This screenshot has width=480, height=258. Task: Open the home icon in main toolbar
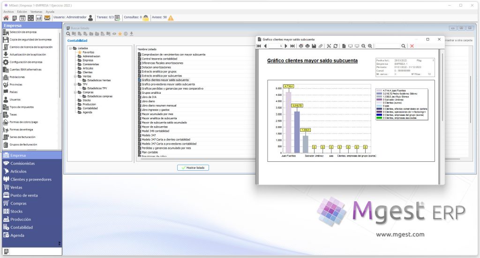pyautogui.click(x=6, y=18)
